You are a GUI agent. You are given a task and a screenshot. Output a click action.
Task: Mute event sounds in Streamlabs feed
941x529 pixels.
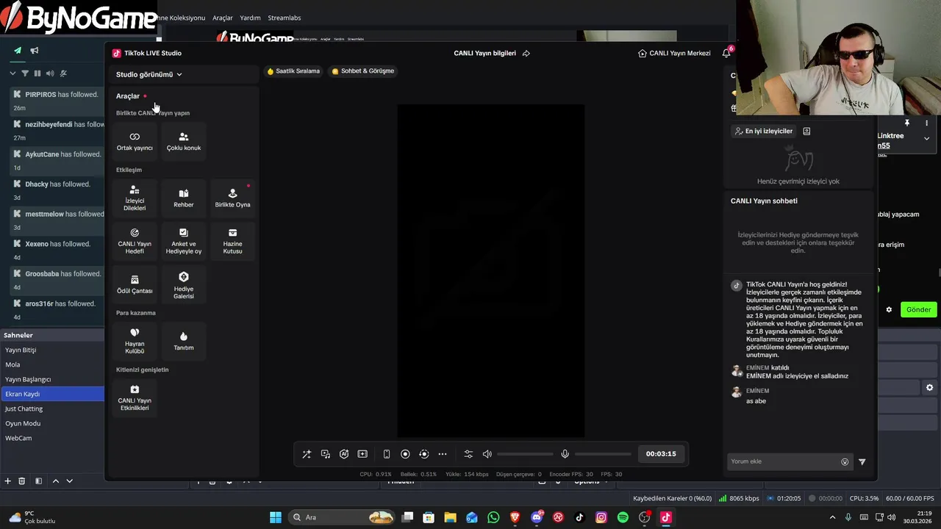pyautogui.click(x=50, y=73)
